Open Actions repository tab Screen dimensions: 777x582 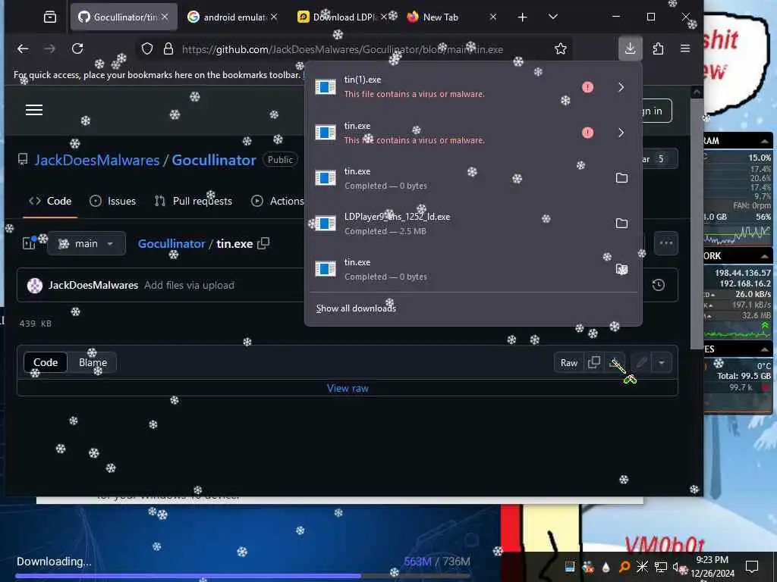click(x=278, y=201)
